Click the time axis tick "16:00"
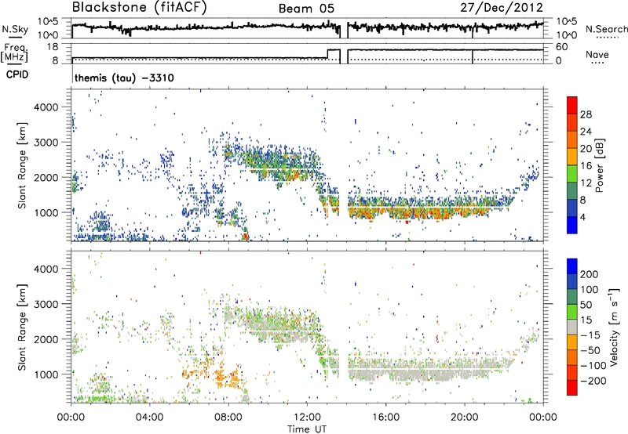This screenshot has width=628, height=434. 385,417
